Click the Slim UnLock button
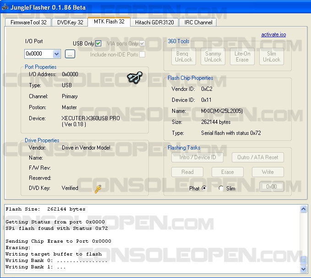The height and width of the screenshot is (278, 311). coord(272,56)
